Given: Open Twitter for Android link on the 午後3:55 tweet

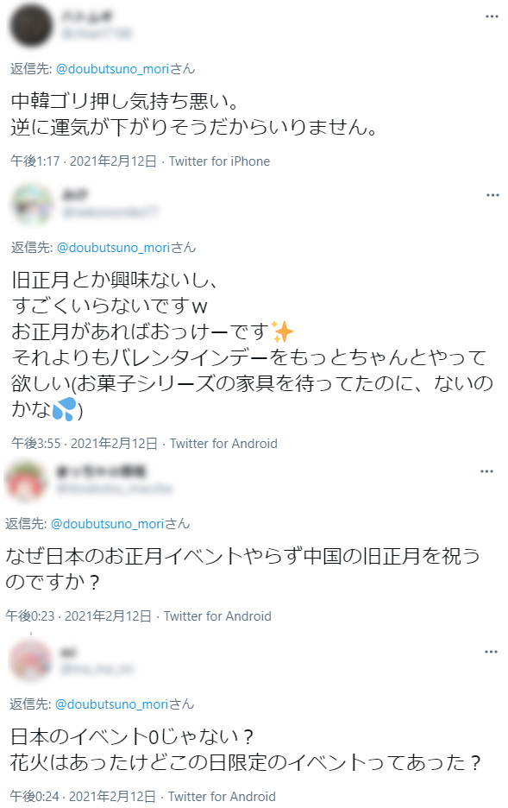Looking at the screenshot, I should pyautogui.click(x=223, y=444).
